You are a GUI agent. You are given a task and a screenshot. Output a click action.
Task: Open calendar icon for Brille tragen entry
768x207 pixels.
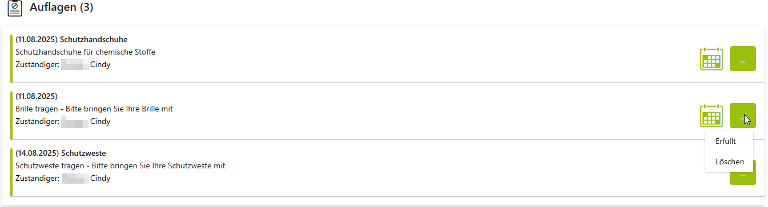point(711,115)
